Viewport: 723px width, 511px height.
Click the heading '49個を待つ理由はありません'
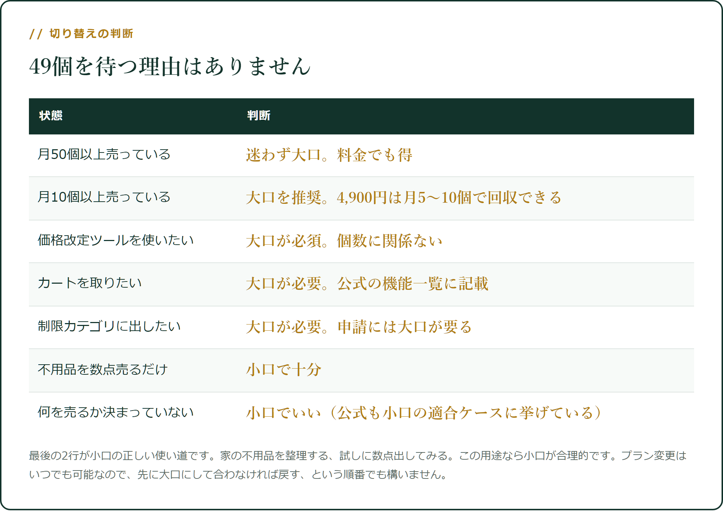pos(170,66)
